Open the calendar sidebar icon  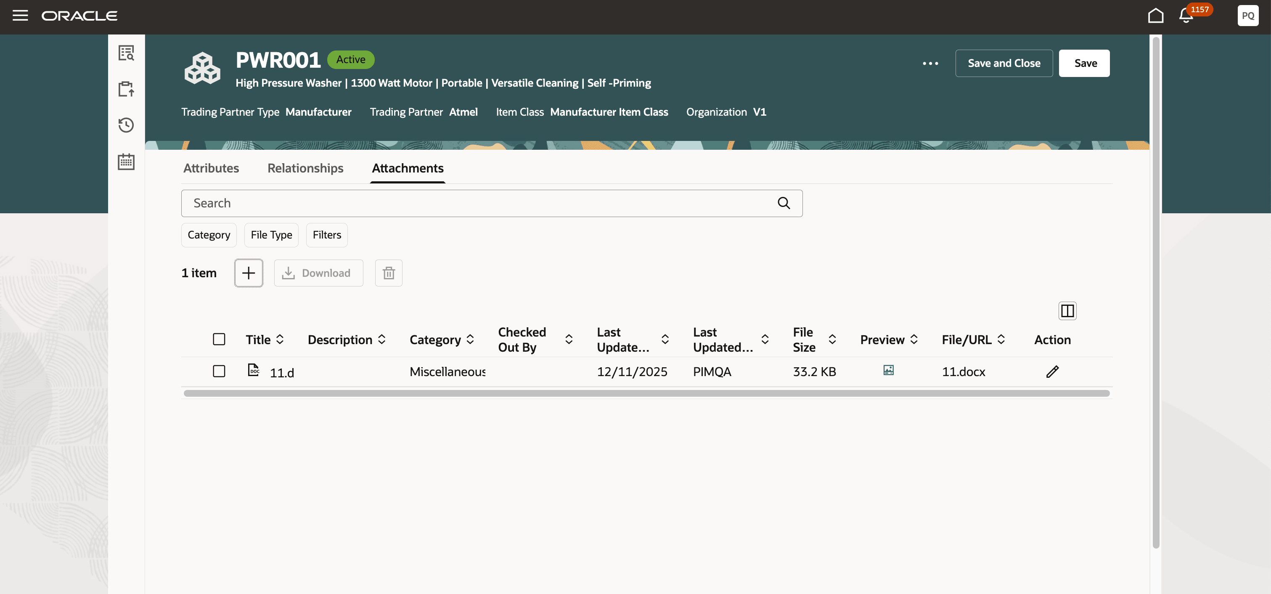[126, 162]
